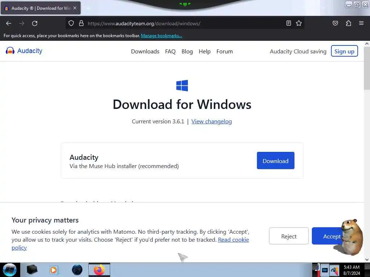Open the Firefox hamburger menu
The width and height of the screenshot is (370, 277).
point(361,23)
